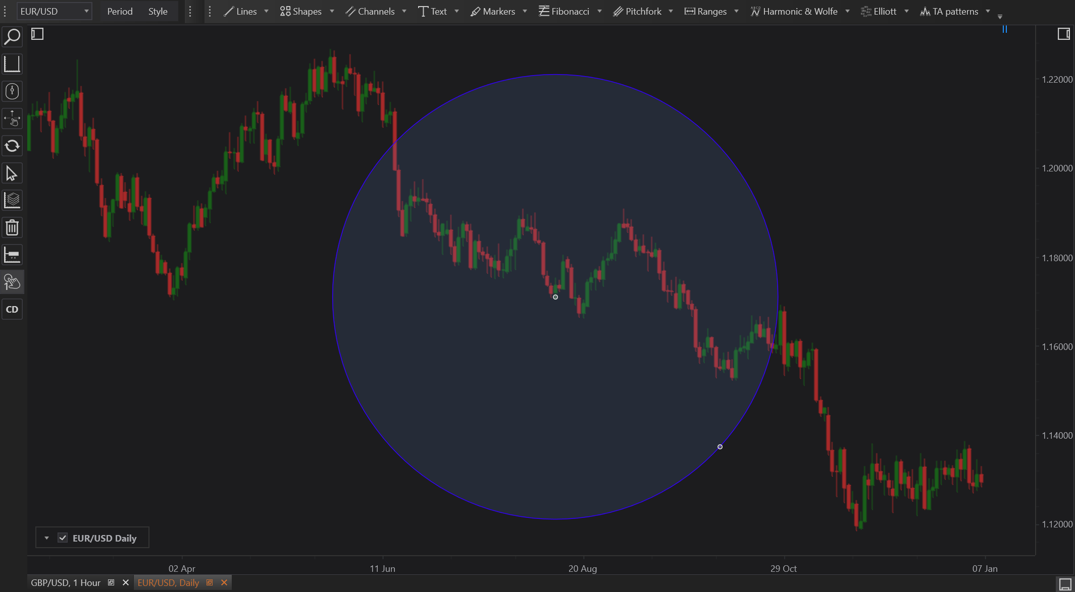Screen dimensions: 1075x592
Task: Toggle the left panel icon
Action: 37,34
